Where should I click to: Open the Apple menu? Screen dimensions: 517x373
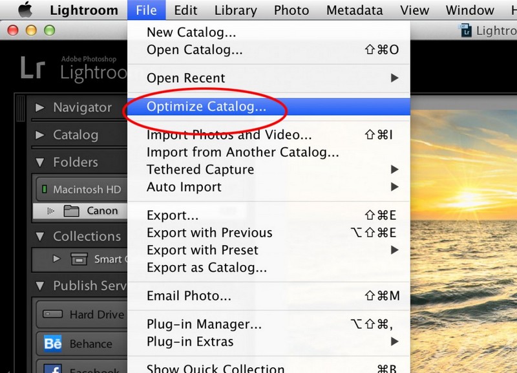[x=25, y=10]
